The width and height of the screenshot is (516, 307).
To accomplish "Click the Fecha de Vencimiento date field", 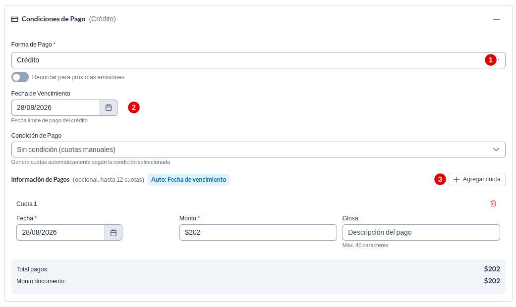I will tap(56, 108).
